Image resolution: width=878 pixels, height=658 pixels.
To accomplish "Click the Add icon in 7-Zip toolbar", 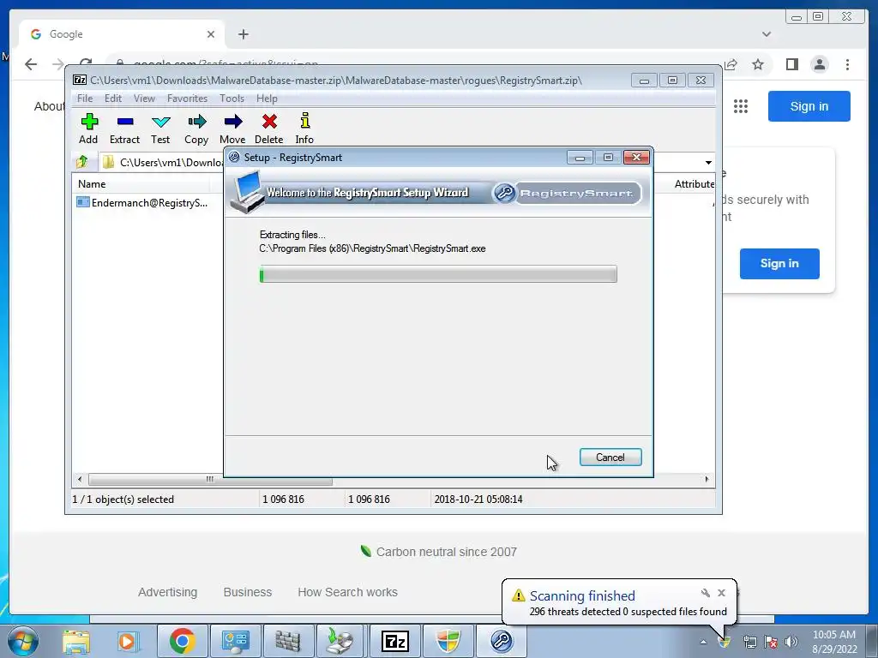I will tap(88, 129).
